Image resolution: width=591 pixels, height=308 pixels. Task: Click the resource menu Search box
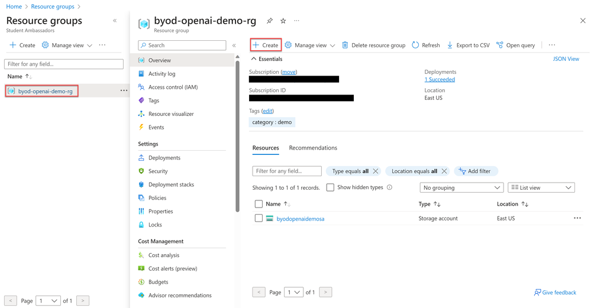pos(182,45)
